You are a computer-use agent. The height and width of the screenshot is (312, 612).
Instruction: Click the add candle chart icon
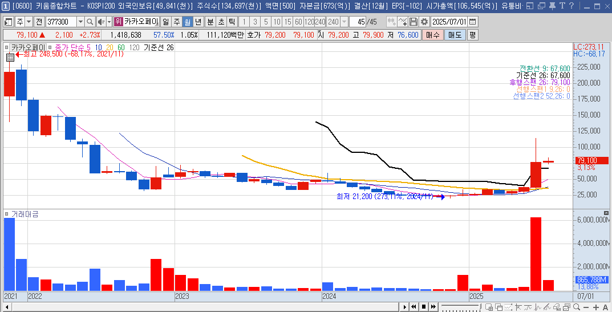coord(391,22)
